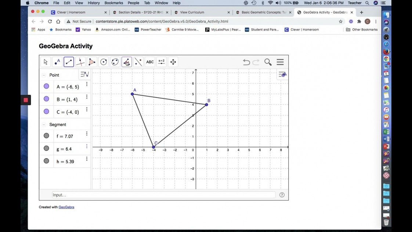Select the Polygon tool
Image resolution: width=412 pixels, height=232 pixels.
92,62
